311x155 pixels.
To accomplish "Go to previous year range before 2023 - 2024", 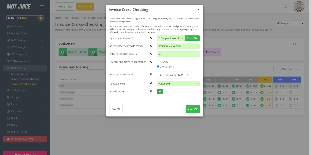I will tap(277, 69).
